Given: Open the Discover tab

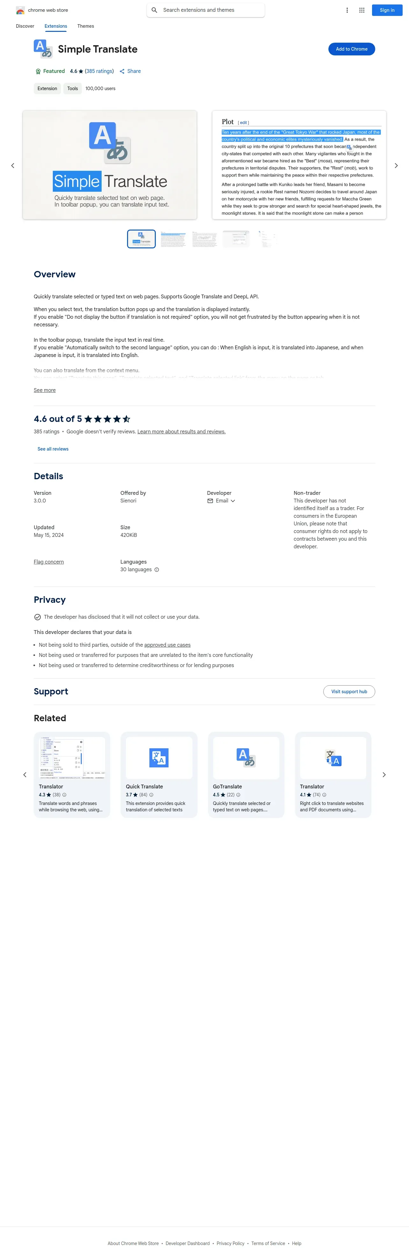Looking at the screenshot, I should (x=25, y=26).
